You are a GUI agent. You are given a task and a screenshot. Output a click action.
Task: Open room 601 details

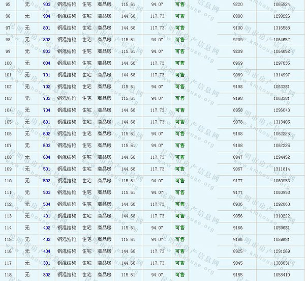47,122
